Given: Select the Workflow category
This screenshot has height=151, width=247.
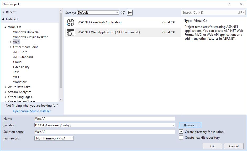Looking at the screenshot, I should [x=20, y=82].
